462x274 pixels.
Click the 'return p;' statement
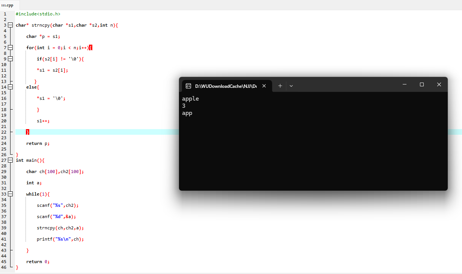pyautogui.click(x=38, y=143)
